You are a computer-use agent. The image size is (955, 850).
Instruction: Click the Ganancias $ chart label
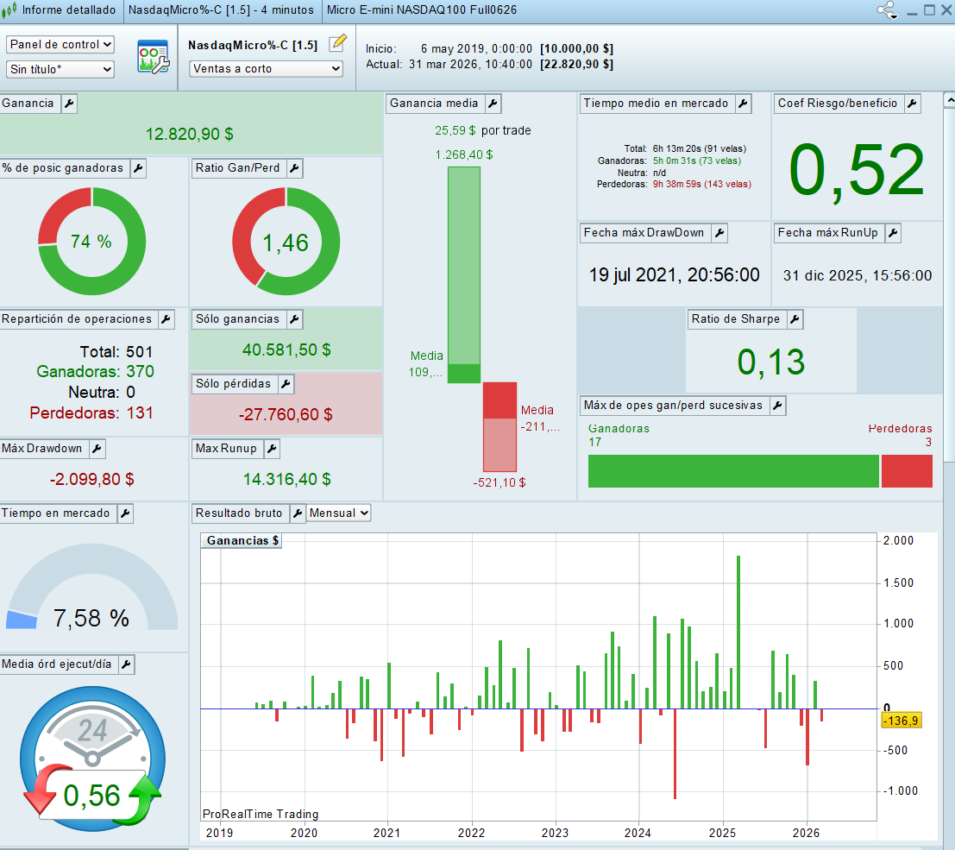[242, 541]
